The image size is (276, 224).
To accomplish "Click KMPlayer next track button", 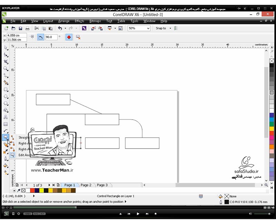I will point(147,214).
